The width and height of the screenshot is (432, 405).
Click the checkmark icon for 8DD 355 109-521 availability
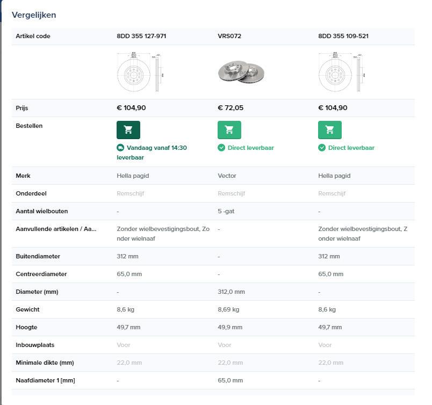(x=322, y=148)
